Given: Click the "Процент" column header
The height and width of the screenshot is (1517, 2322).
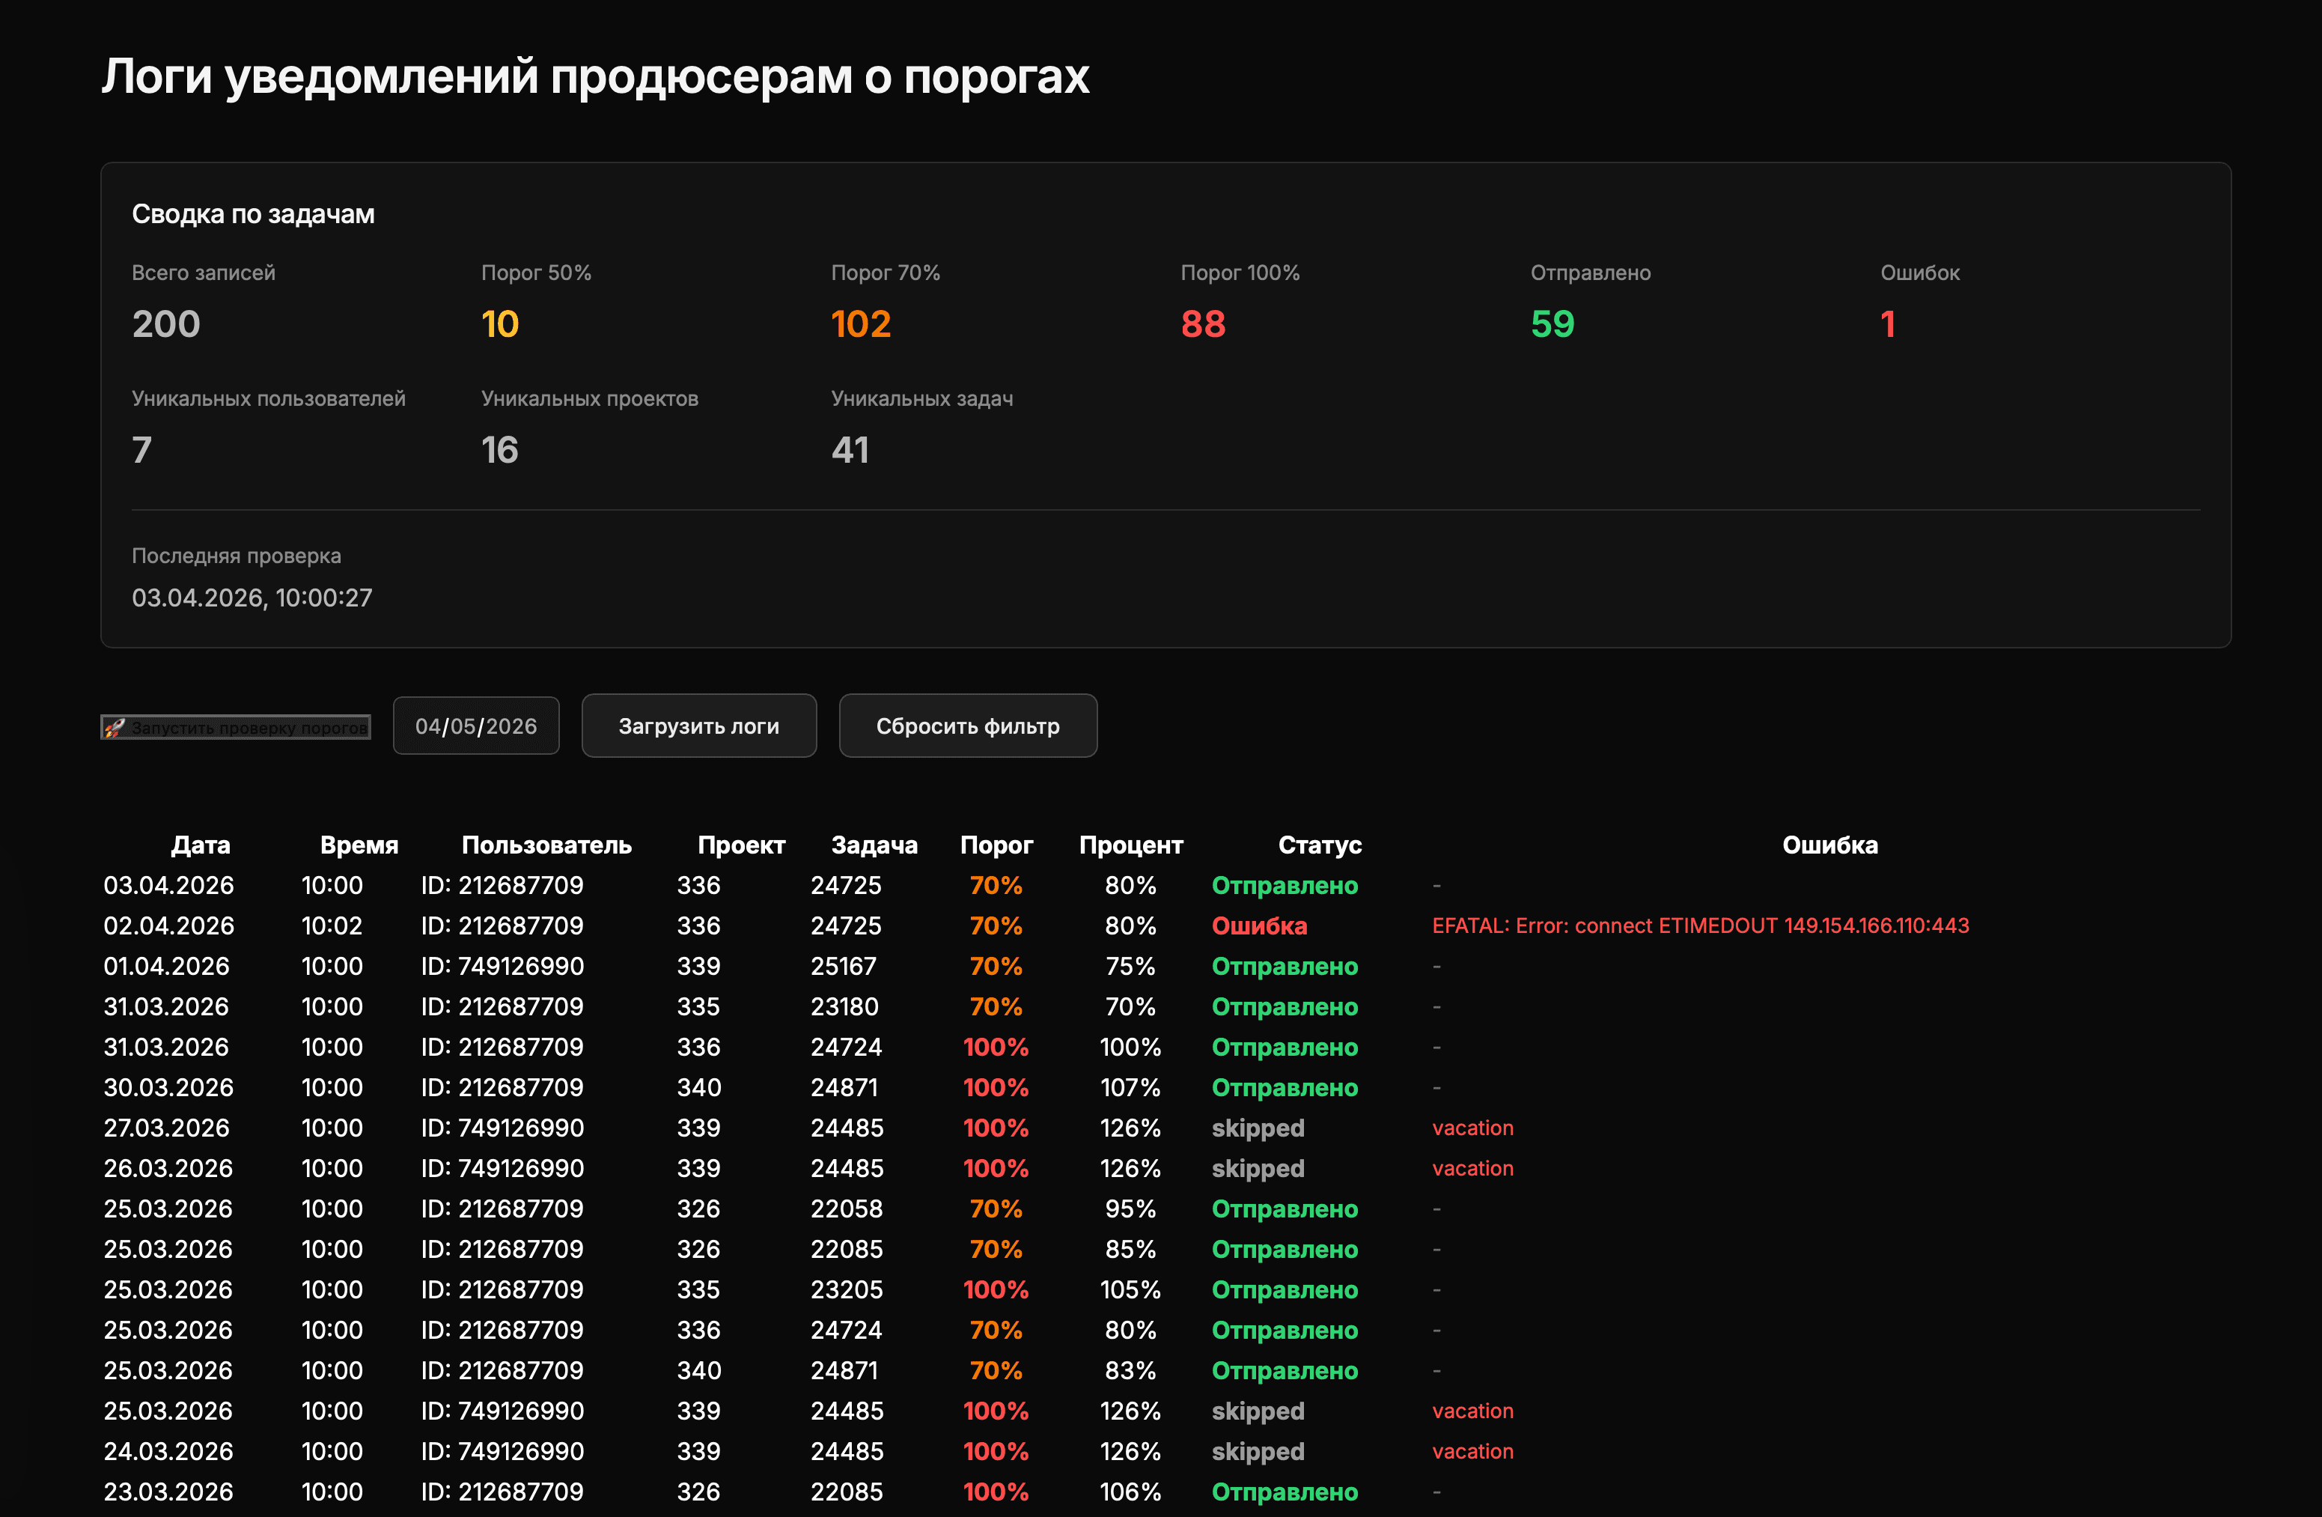Looking at the screenshot, I should (x=1132, y=845).
